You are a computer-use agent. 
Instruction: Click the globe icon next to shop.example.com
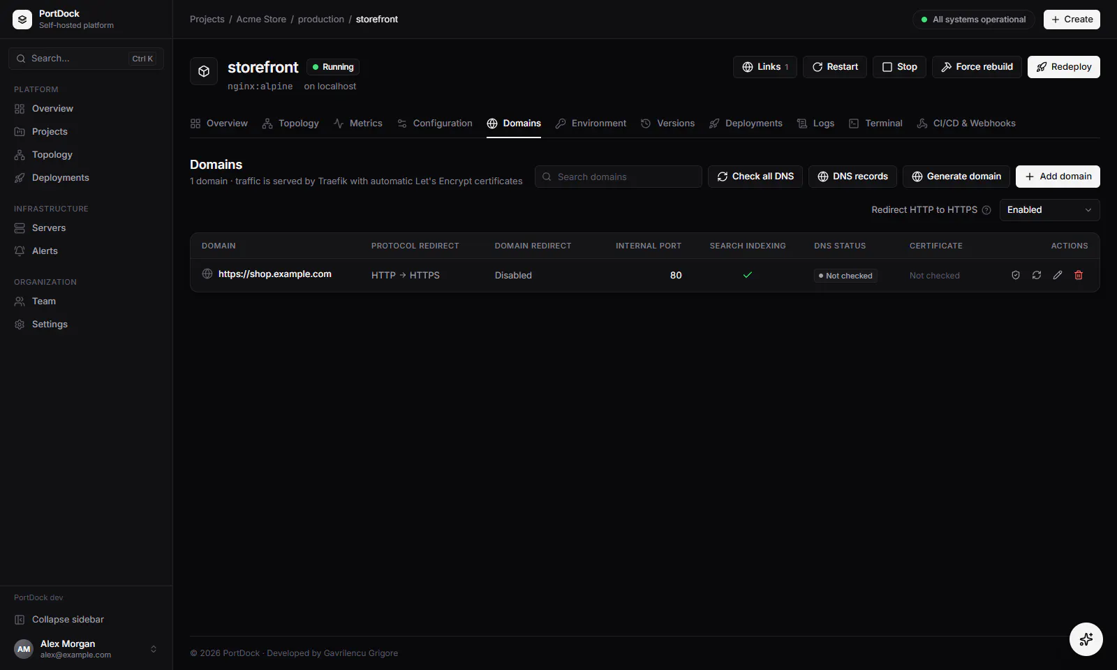[x=207, y=274]
